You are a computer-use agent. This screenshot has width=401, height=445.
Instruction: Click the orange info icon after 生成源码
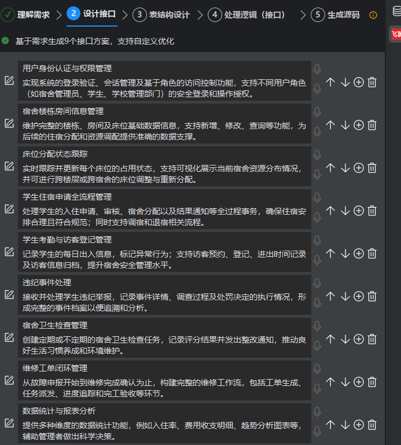(x=373, y=15)
